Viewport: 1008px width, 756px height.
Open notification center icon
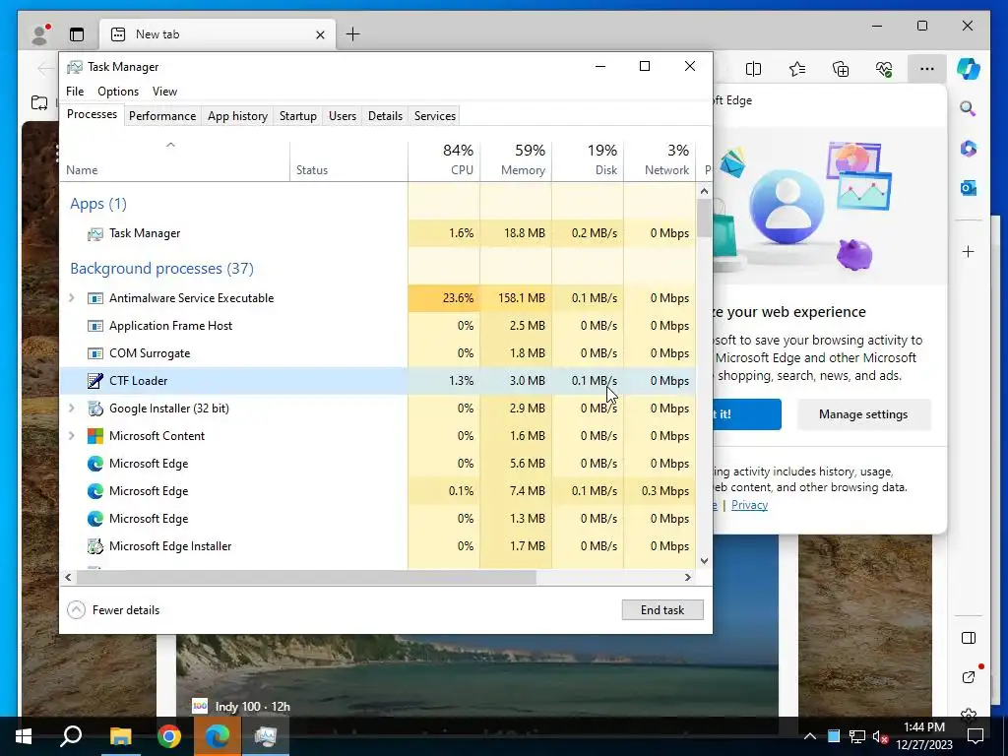point(976,736)
